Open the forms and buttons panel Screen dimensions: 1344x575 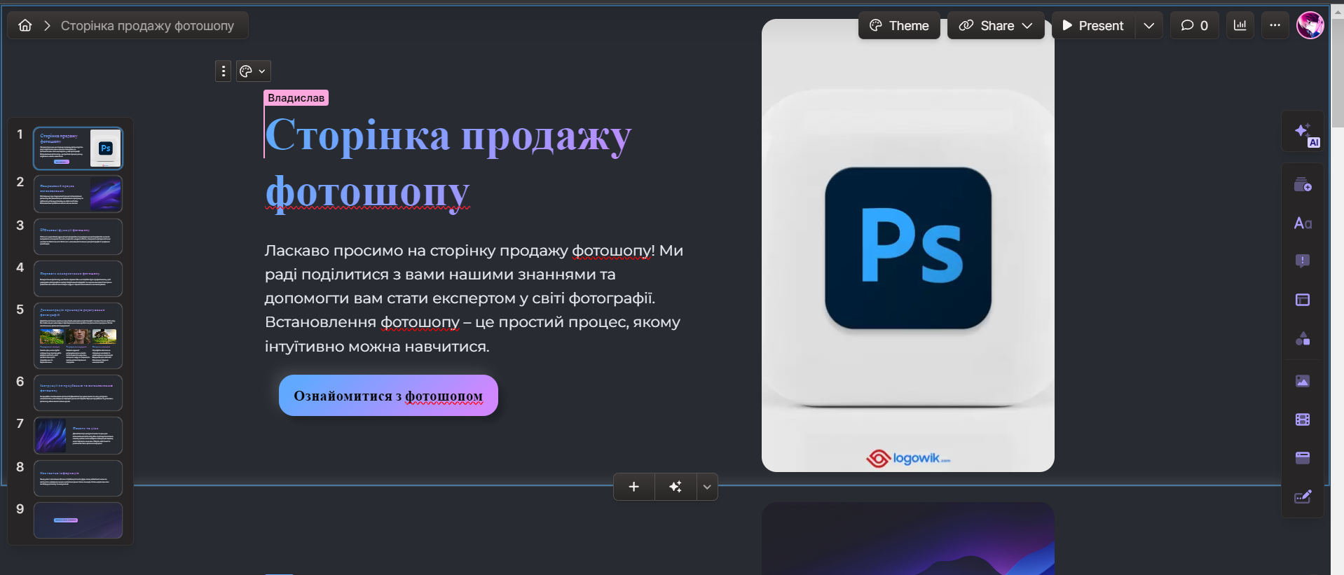point(1303,497)
